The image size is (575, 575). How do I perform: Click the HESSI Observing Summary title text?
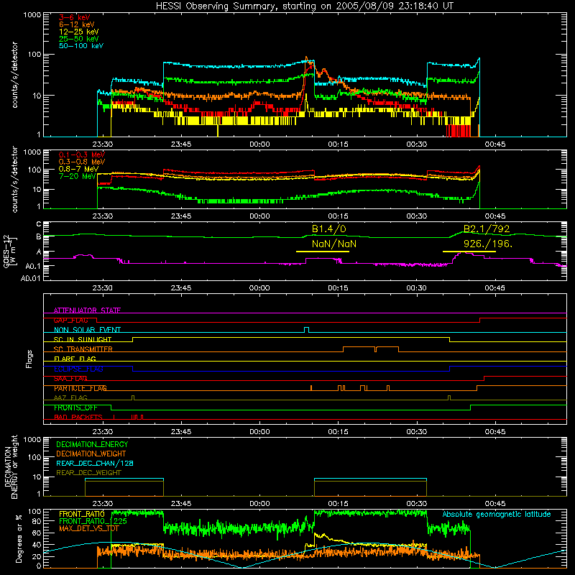click(x=304, y=6)
